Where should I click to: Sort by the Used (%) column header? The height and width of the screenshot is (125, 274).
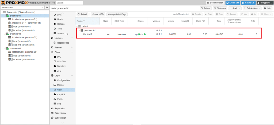[200, 21]
